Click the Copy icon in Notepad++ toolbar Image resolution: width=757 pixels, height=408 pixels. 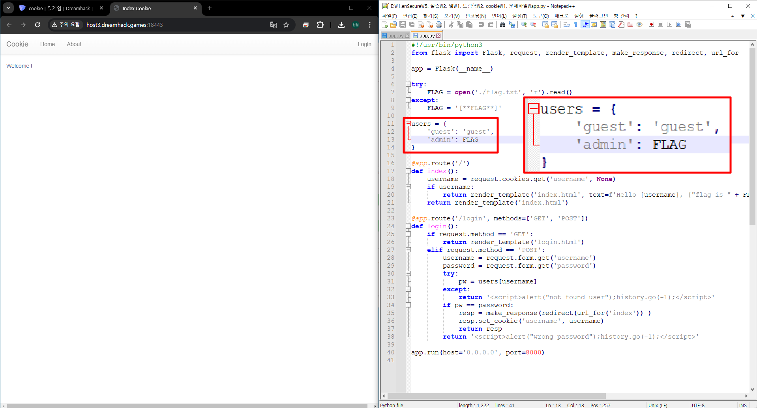460,24
